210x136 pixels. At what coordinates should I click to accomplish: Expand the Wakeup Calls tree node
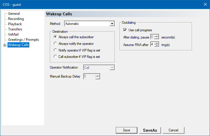(5, 45)
